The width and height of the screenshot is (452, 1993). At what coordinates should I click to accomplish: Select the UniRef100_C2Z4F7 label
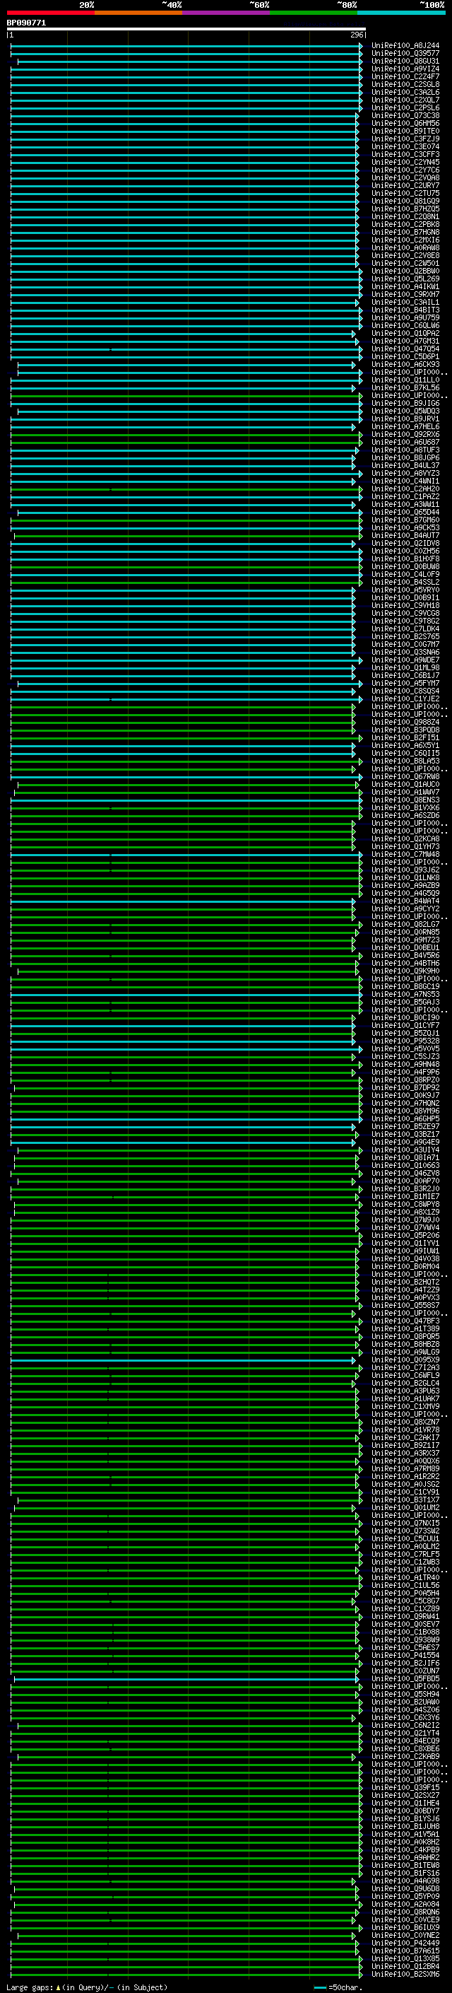pos(405,76)
